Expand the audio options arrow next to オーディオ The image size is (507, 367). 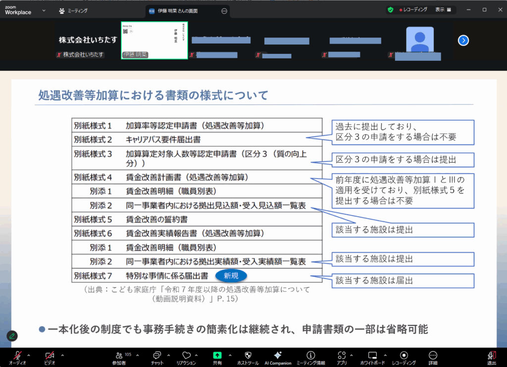tap(28, 355)
